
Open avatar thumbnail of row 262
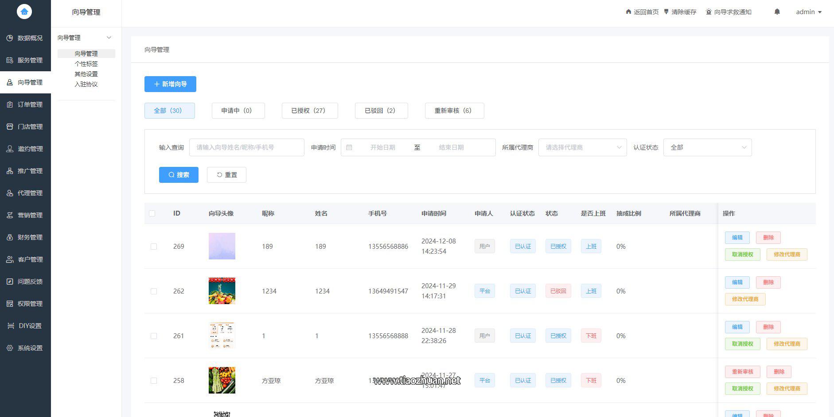click(222, 291)
